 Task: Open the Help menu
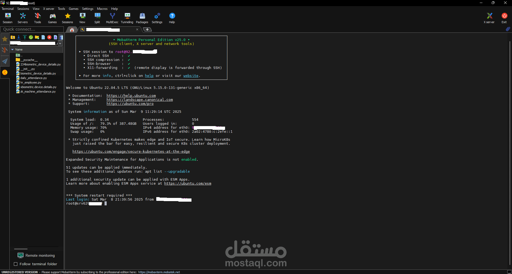tap(114, 9)
